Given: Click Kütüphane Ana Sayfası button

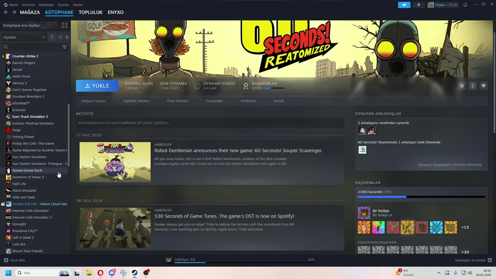Looking at the screenshot, I should tap(29, 25).
